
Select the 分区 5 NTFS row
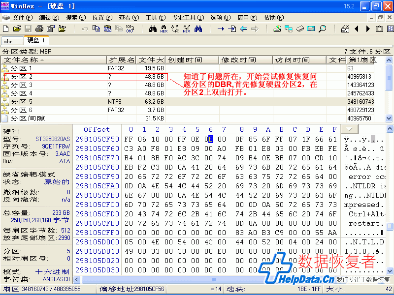(188, 102)
